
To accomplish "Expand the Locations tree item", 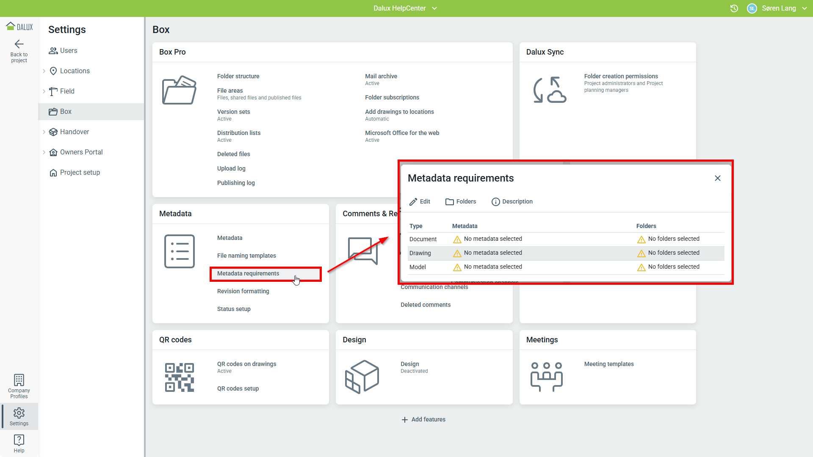I will pos(44,71).
